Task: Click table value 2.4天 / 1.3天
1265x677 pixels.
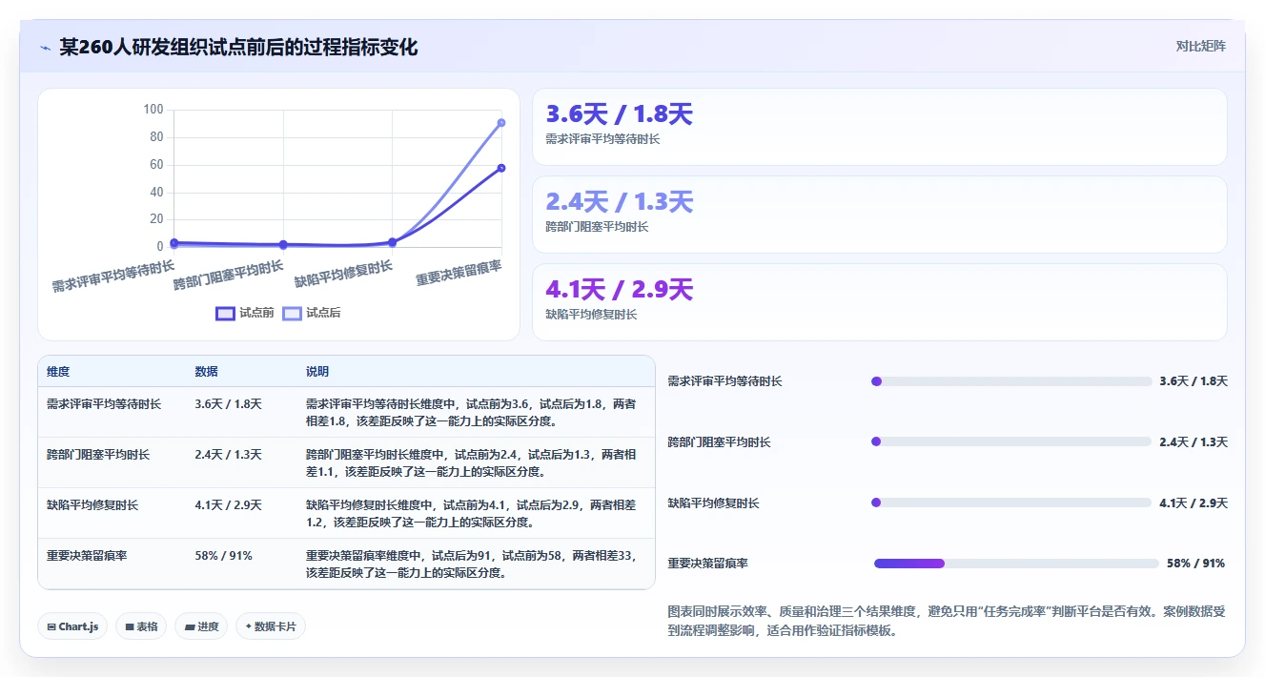Action: click(x=228, y=455)
